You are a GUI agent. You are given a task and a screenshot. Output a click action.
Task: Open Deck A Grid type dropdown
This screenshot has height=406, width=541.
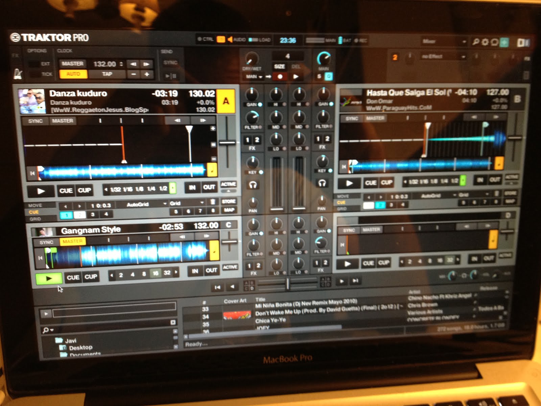pyautogui.click(x=187, y=203)
